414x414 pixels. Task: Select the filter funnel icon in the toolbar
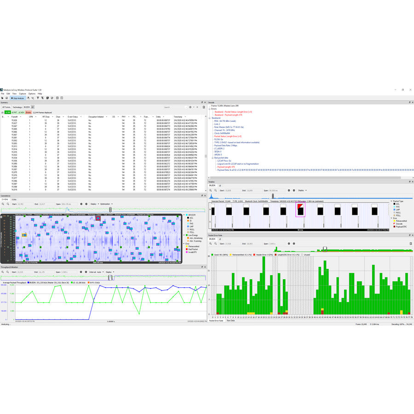coord(37,98)
